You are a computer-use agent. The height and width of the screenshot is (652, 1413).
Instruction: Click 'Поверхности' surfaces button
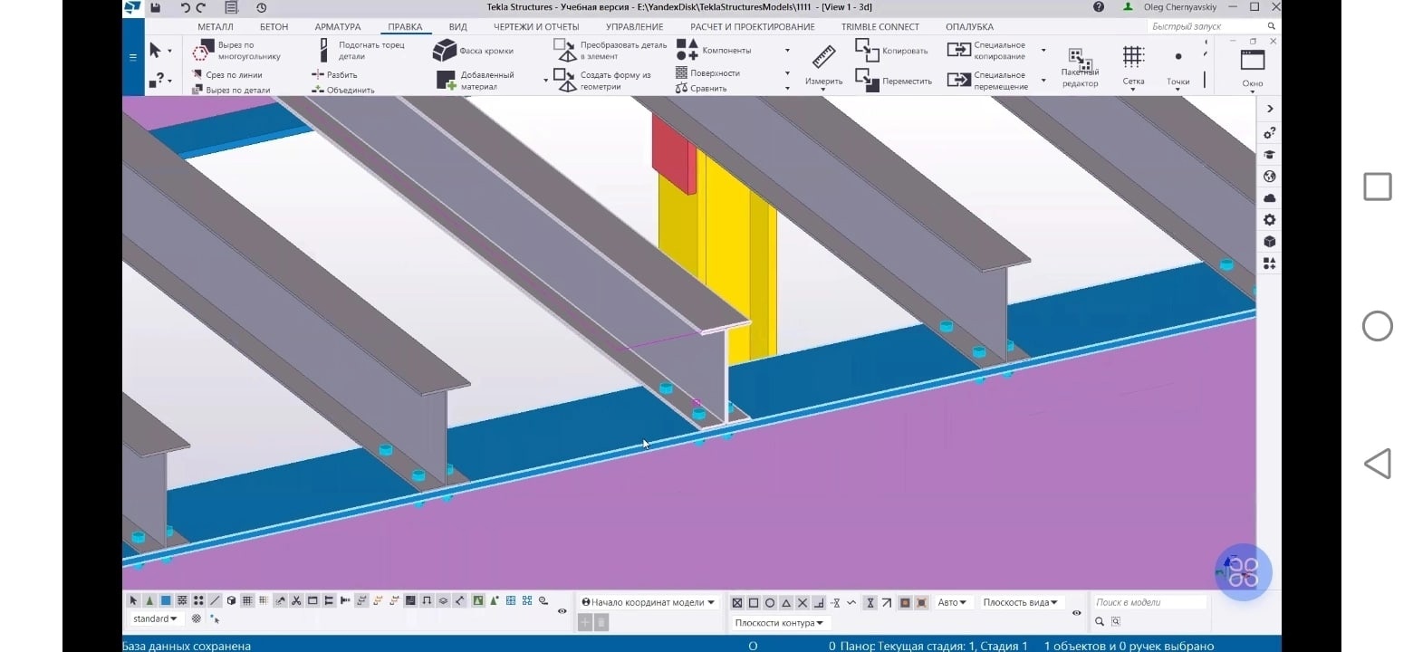click(x=708, y=72)
